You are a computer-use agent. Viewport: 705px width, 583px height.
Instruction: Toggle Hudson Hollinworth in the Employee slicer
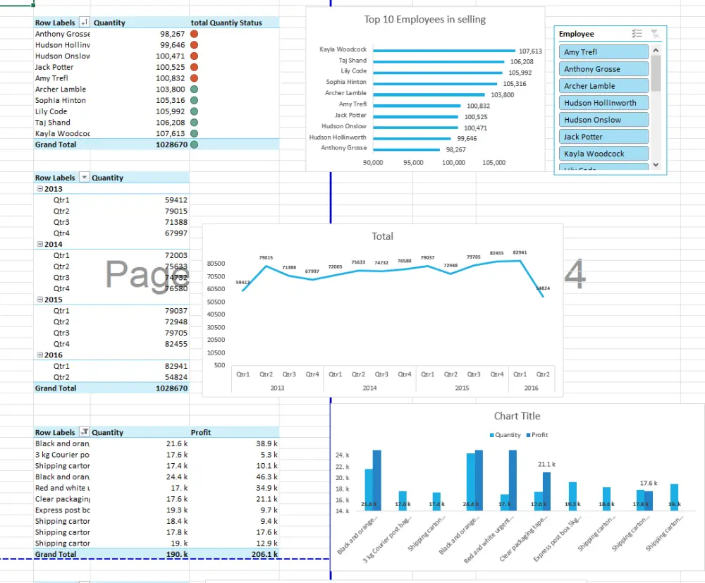point(603,102)
